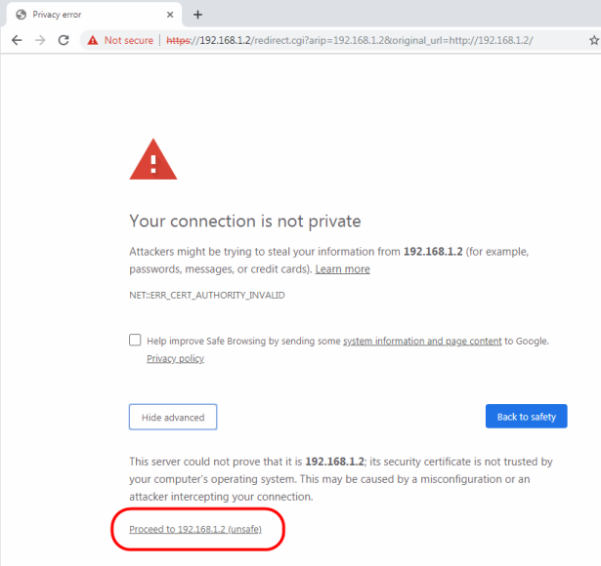Click the address bar URL field
Screen dimensions: 601x566
[371, 40]
